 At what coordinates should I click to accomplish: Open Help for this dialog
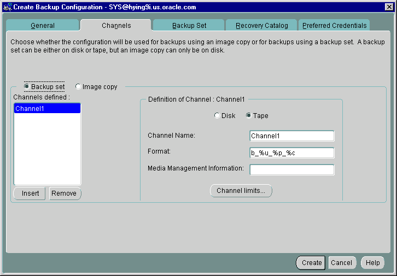372,263
